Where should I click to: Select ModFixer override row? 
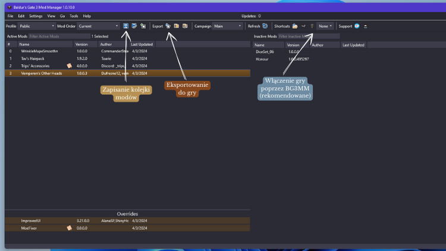click(x=127, y=228)
